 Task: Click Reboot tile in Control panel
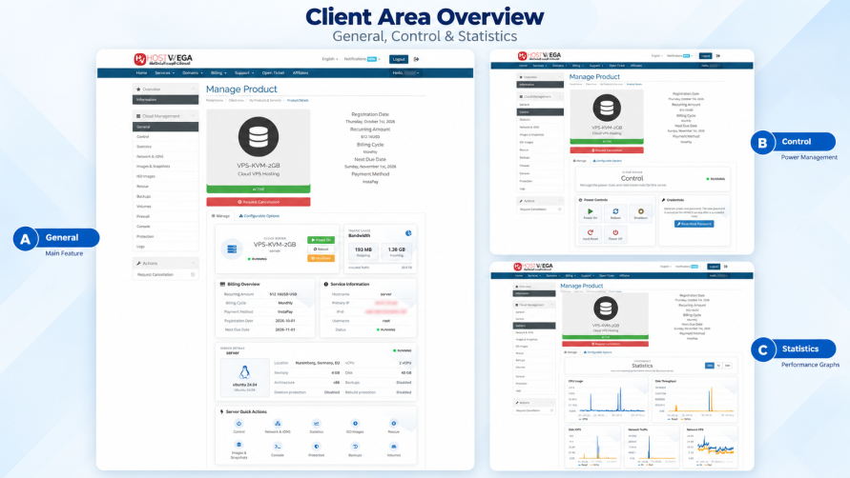(x=615, y=213)
